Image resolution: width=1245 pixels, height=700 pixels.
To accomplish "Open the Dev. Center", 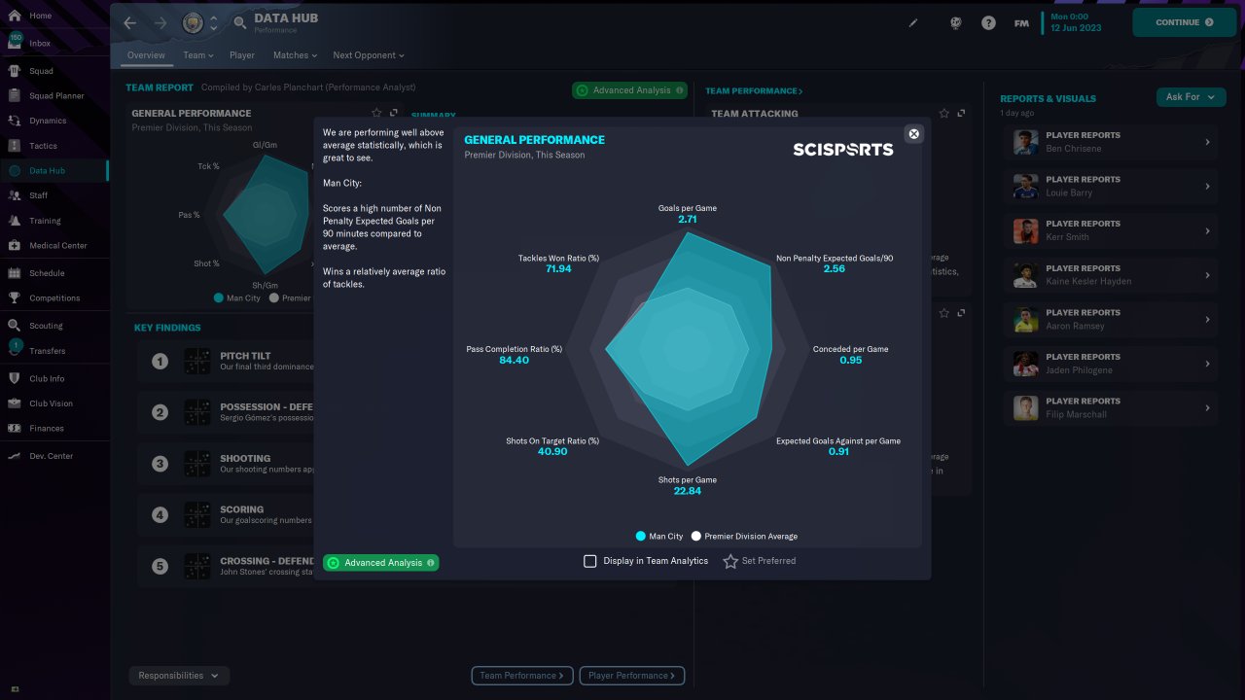I will click(54, 456).
